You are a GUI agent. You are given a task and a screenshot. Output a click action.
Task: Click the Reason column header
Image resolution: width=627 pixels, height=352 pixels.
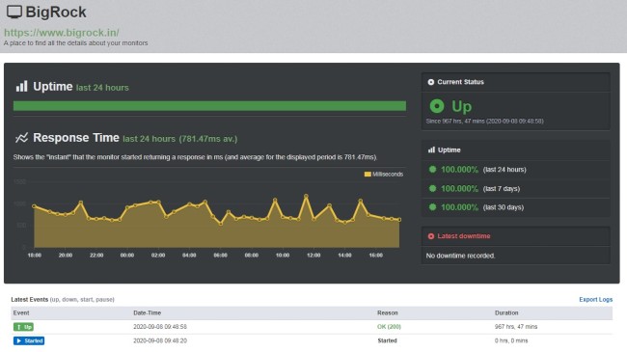point(388,312)
